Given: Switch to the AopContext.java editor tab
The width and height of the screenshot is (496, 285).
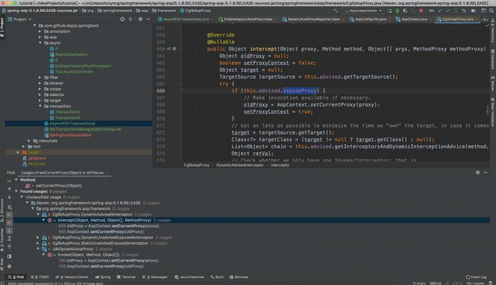Looking at the screenshot, I should (x=414, y=19).
